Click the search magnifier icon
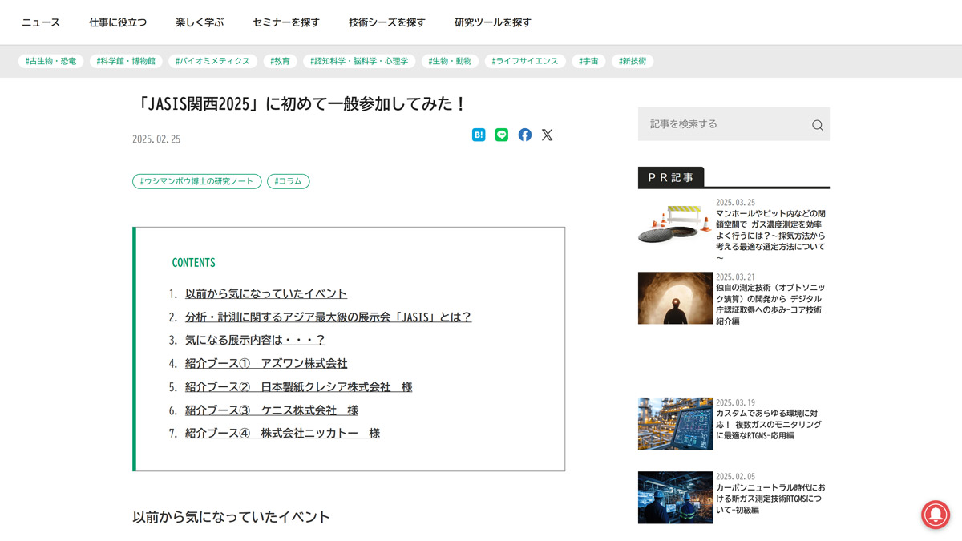The width and height of the screenshot is (962, 541). point(816,125)
